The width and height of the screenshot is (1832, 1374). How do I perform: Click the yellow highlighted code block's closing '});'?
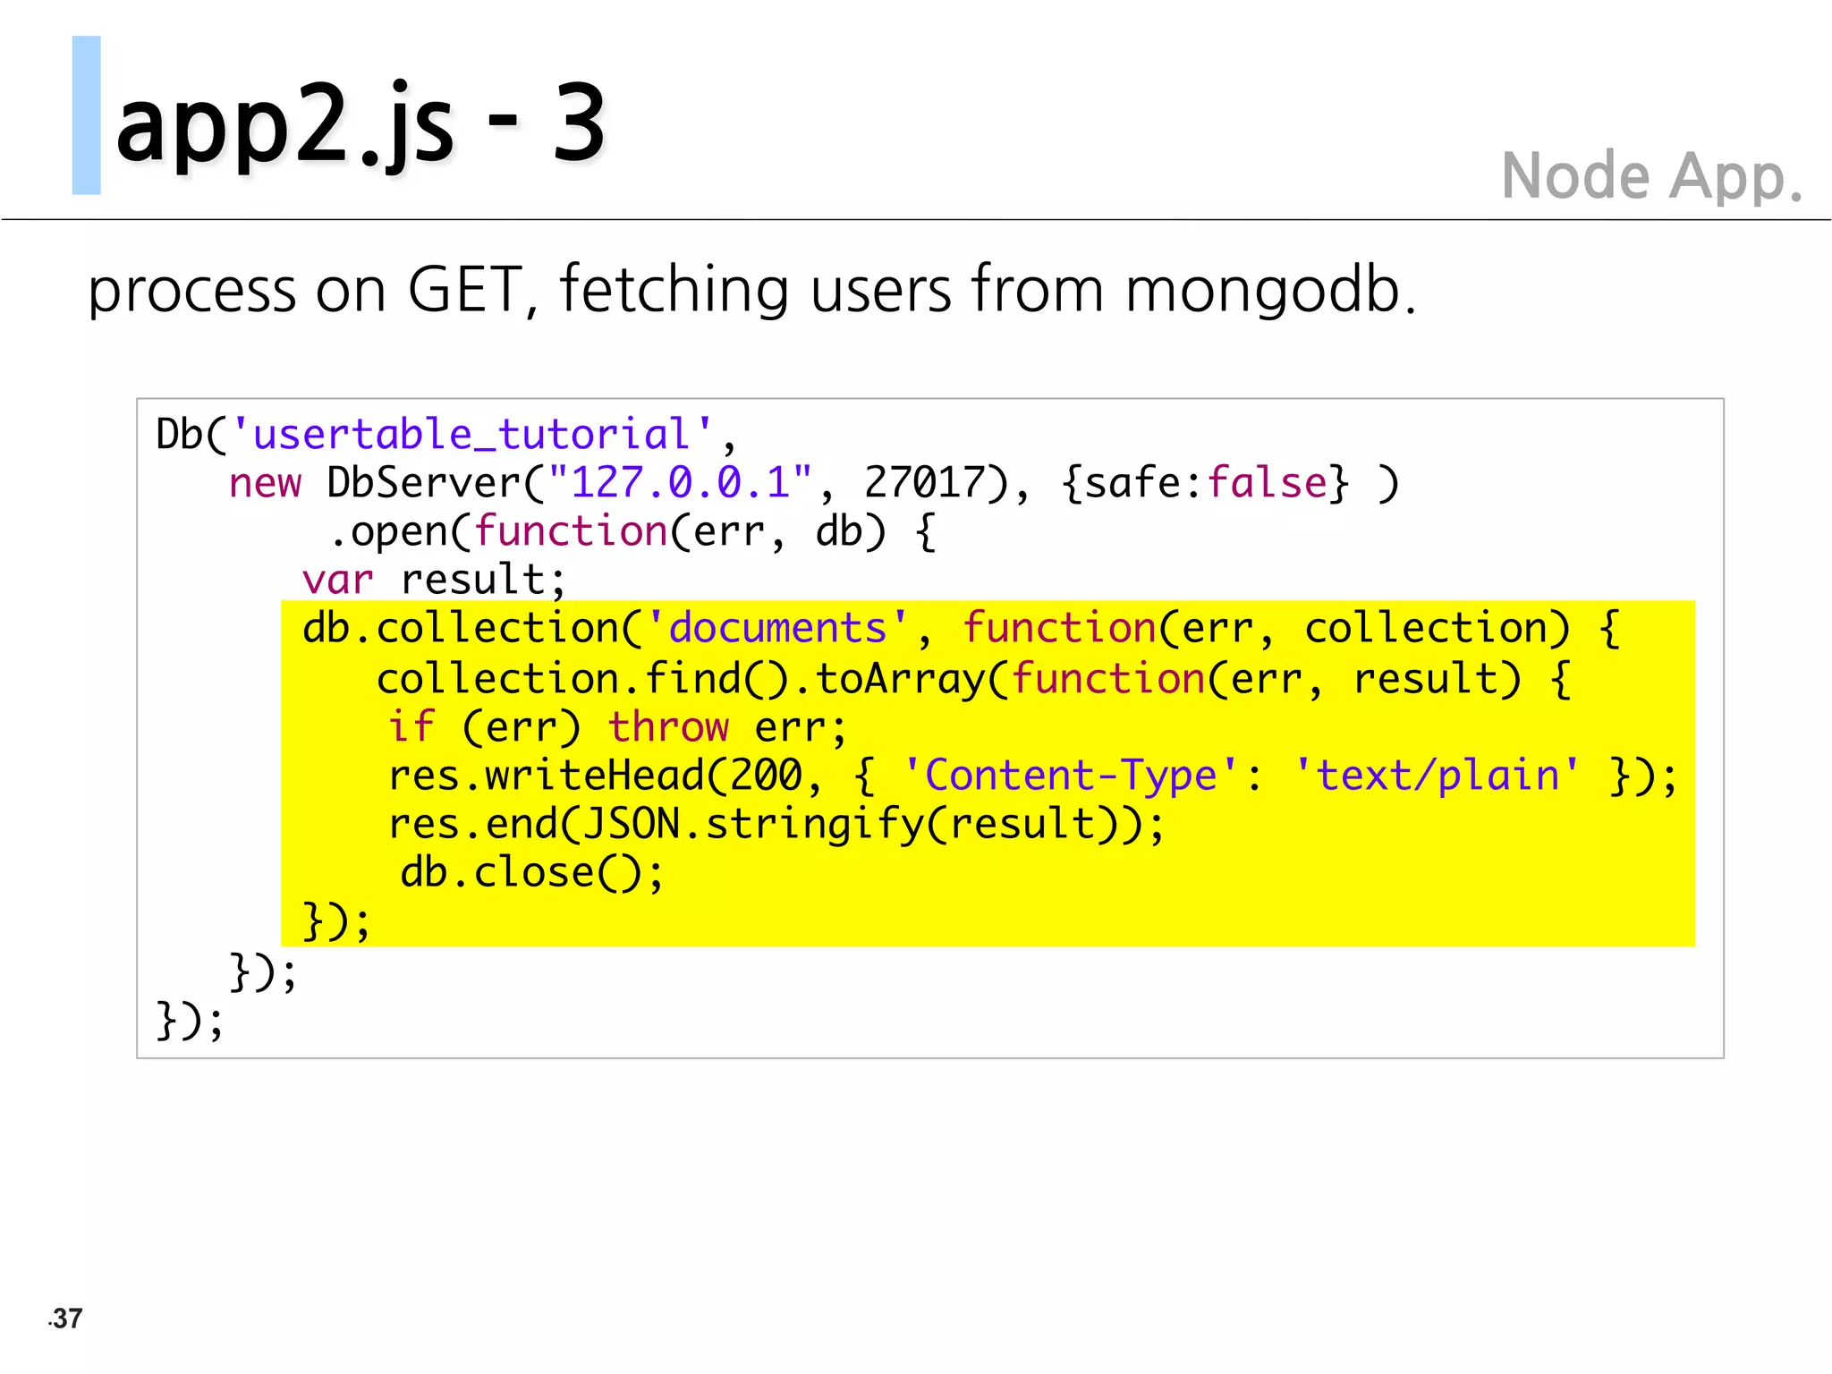[335, 921]
